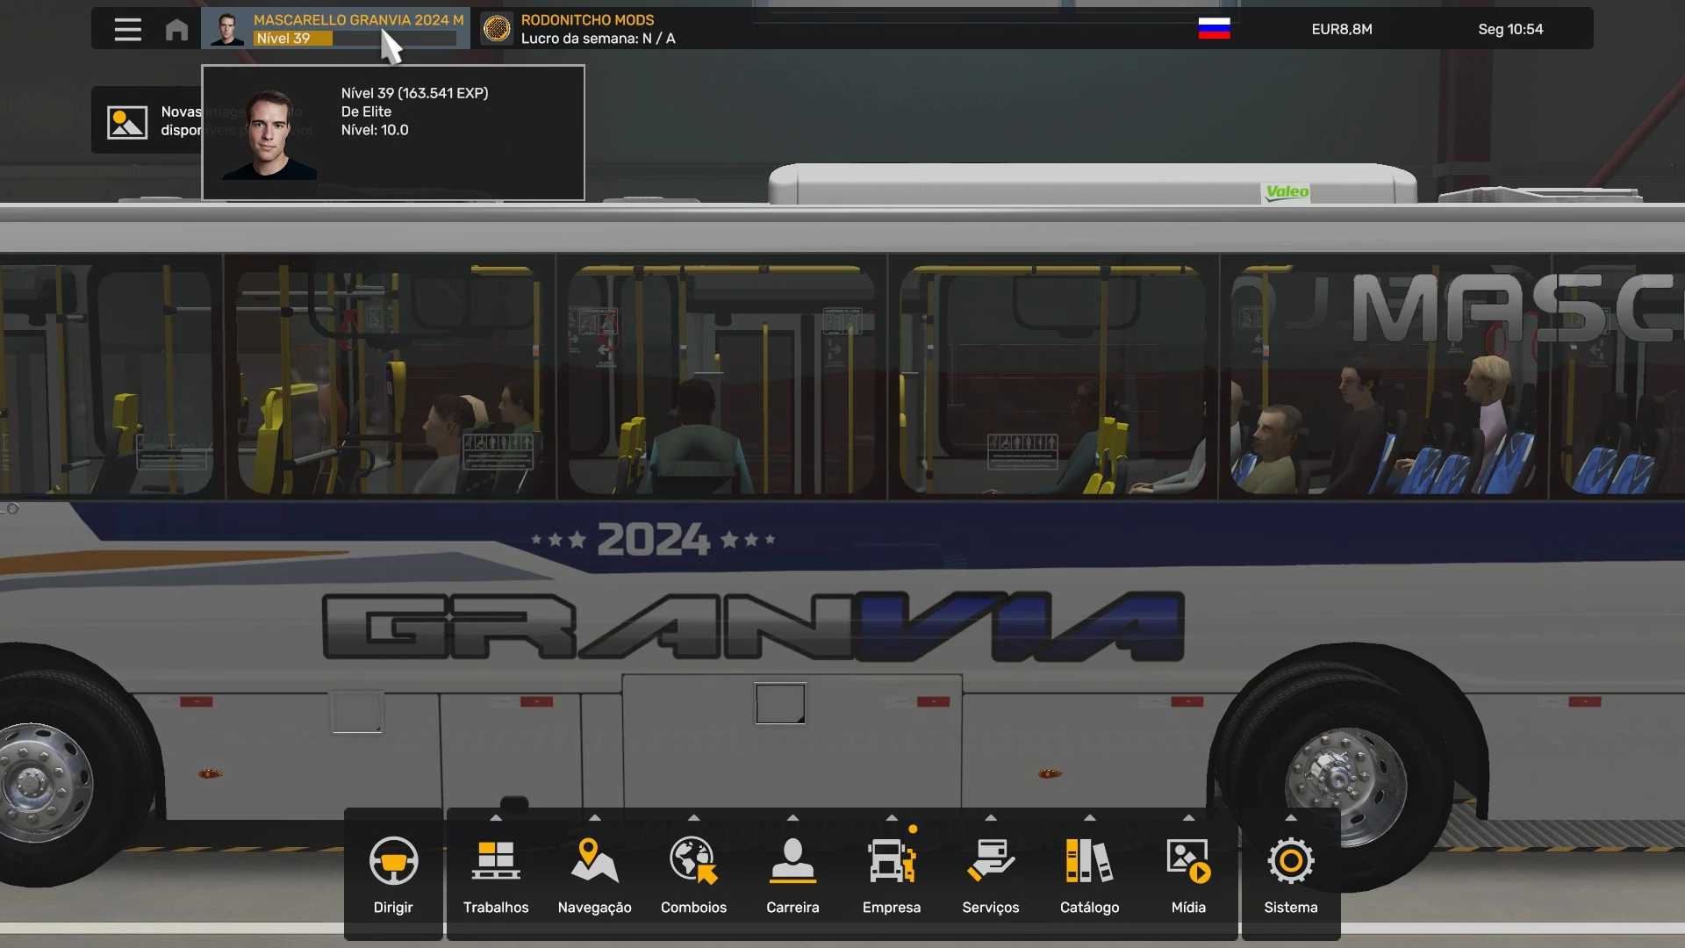1685x948 pixels.
Task: Click the home garage icon
Action: click(176, 30)
